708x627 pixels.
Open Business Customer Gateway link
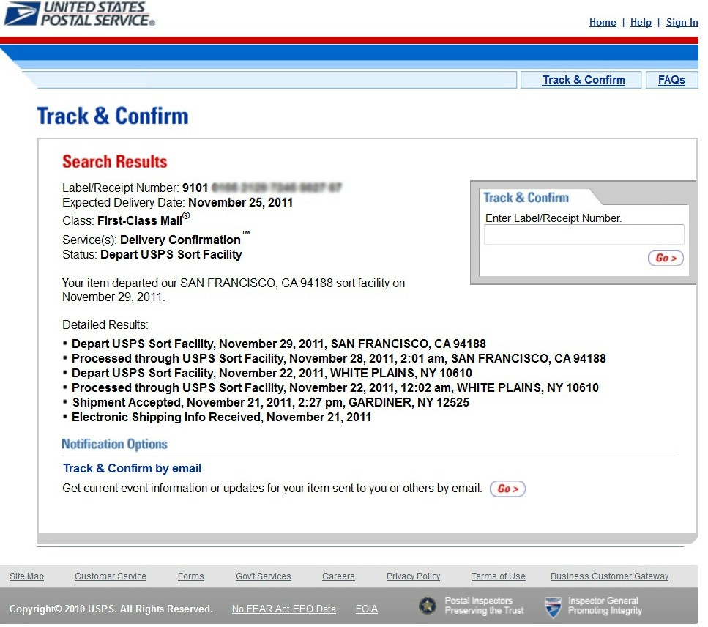coord(609,576)
